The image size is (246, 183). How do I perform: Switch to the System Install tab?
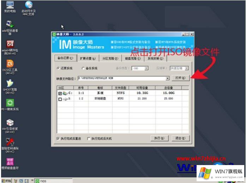(155, 58)
